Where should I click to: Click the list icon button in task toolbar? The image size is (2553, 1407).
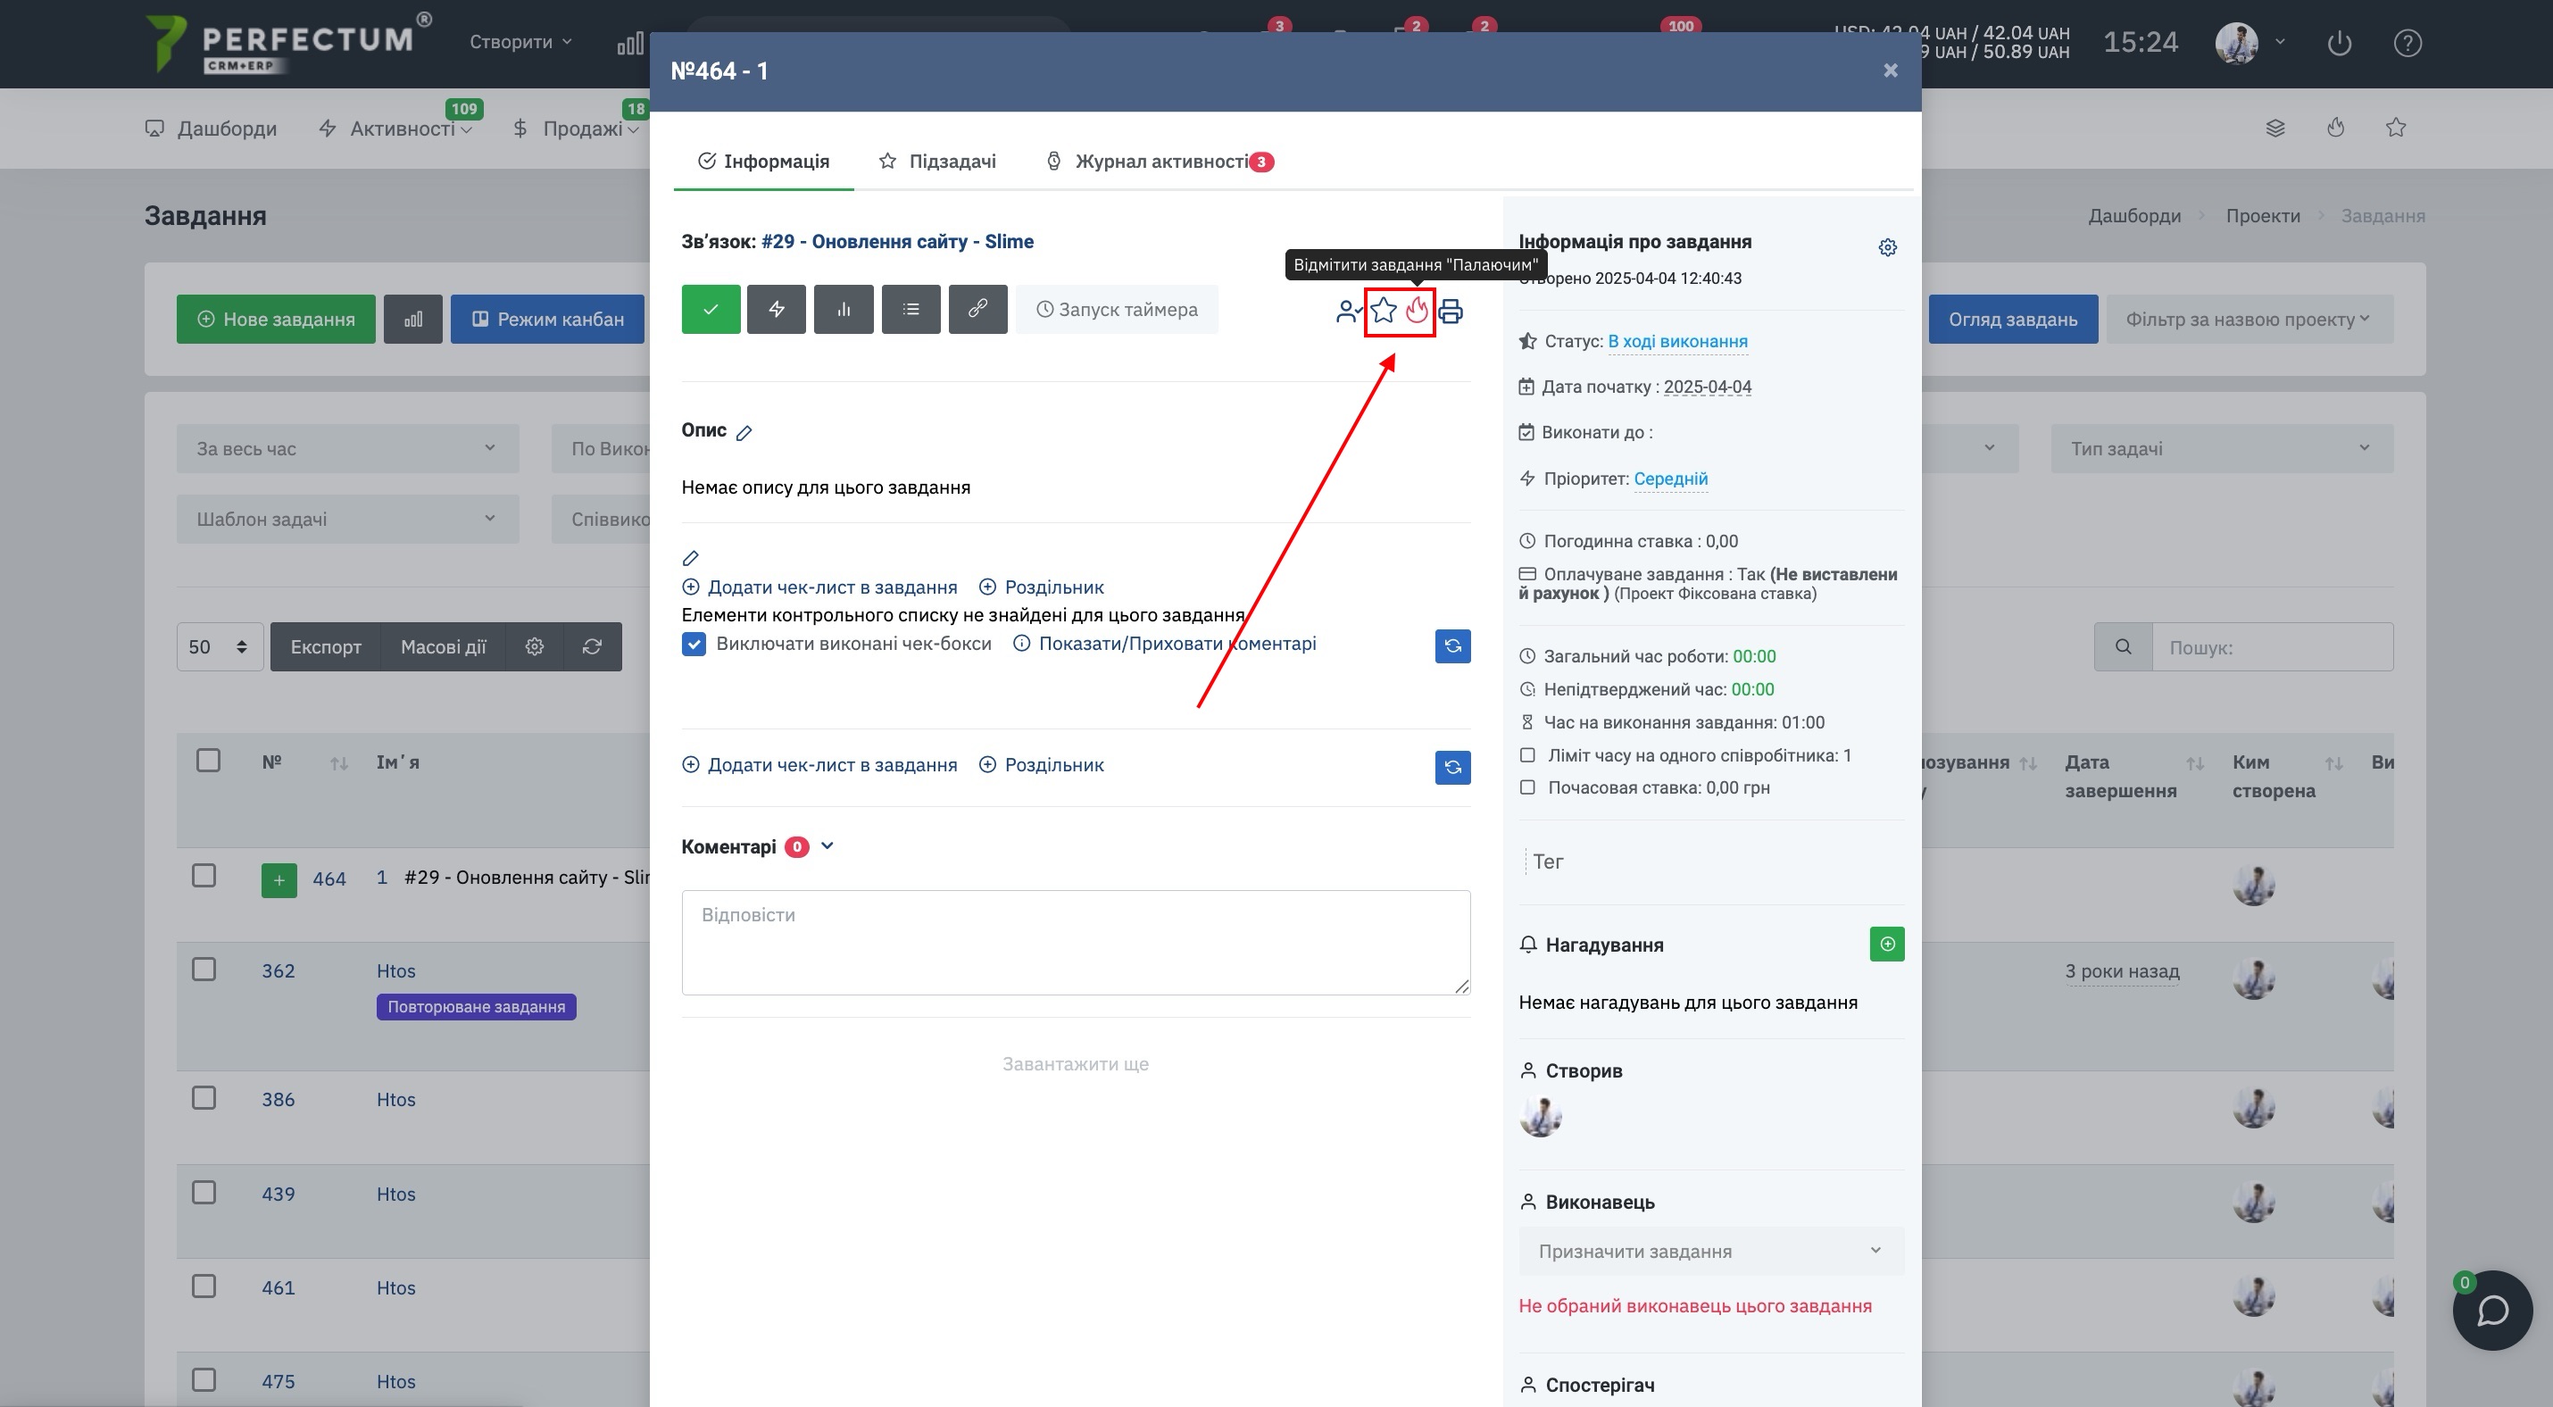[911, 309]
